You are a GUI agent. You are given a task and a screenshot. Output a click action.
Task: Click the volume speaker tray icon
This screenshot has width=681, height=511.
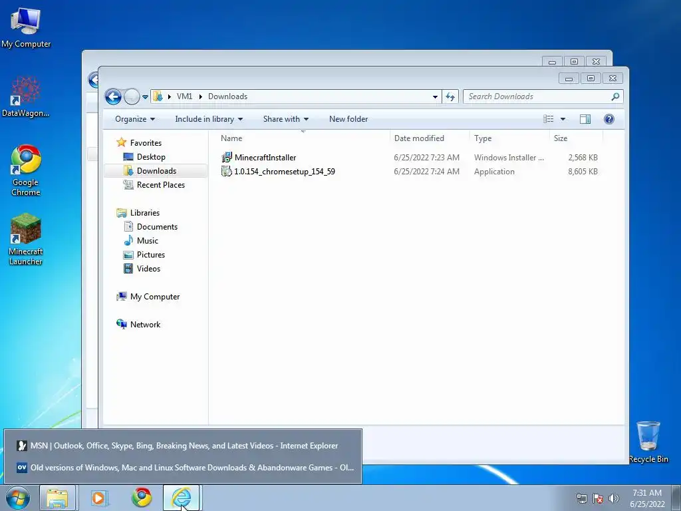tap(614, 498)
